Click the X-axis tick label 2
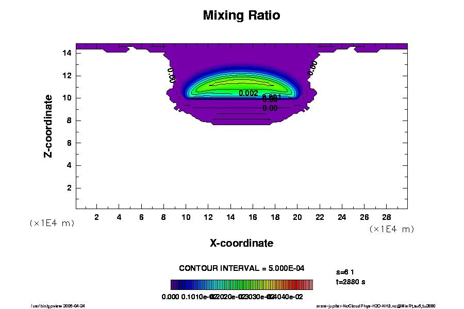Viewport: 464px width, 309px height. click(97, 217)
